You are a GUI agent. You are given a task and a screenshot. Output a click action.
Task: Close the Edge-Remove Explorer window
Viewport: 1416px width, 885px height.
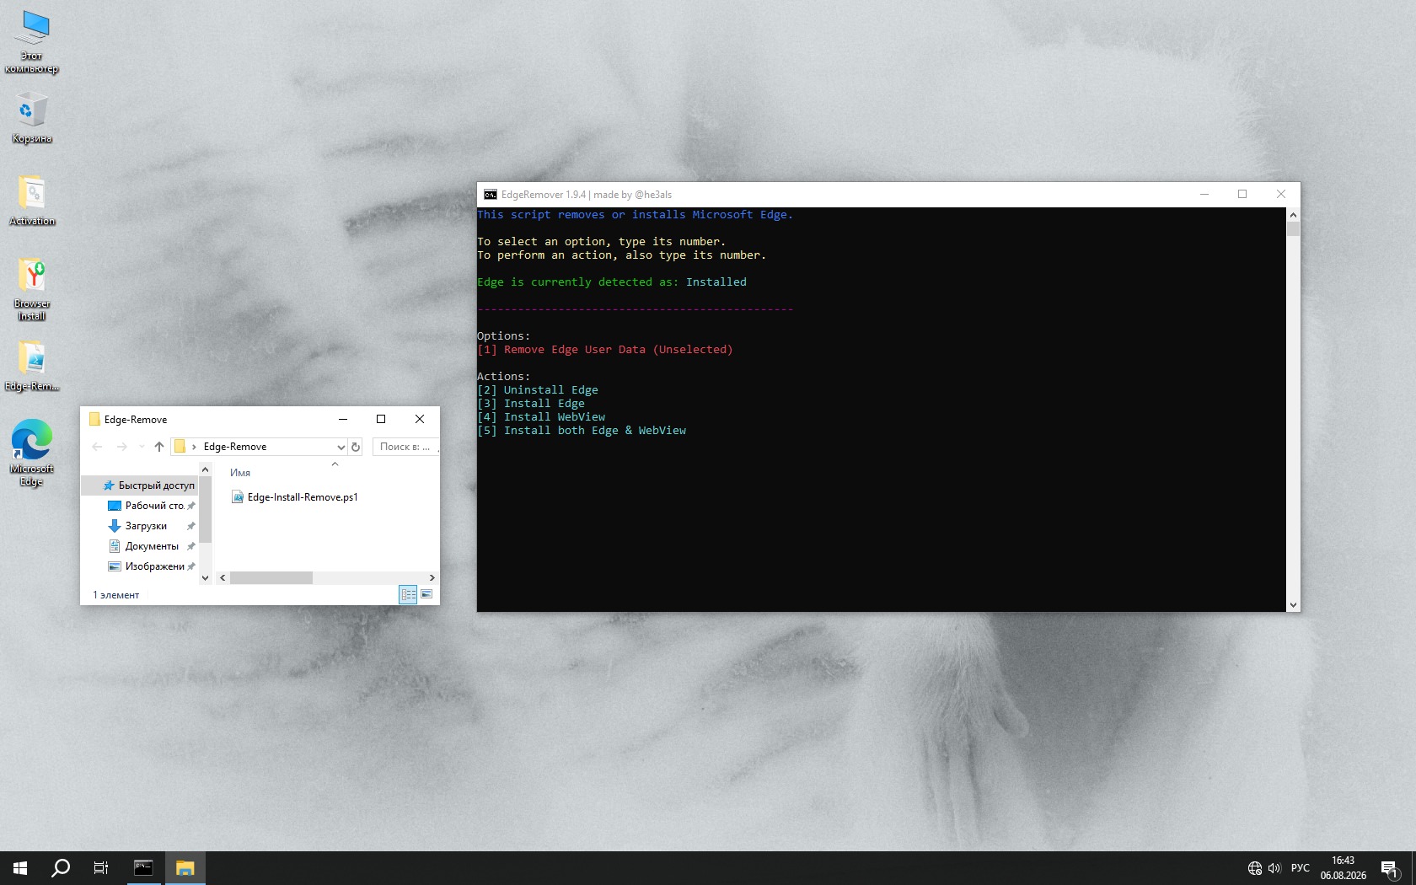pos(420,419)
